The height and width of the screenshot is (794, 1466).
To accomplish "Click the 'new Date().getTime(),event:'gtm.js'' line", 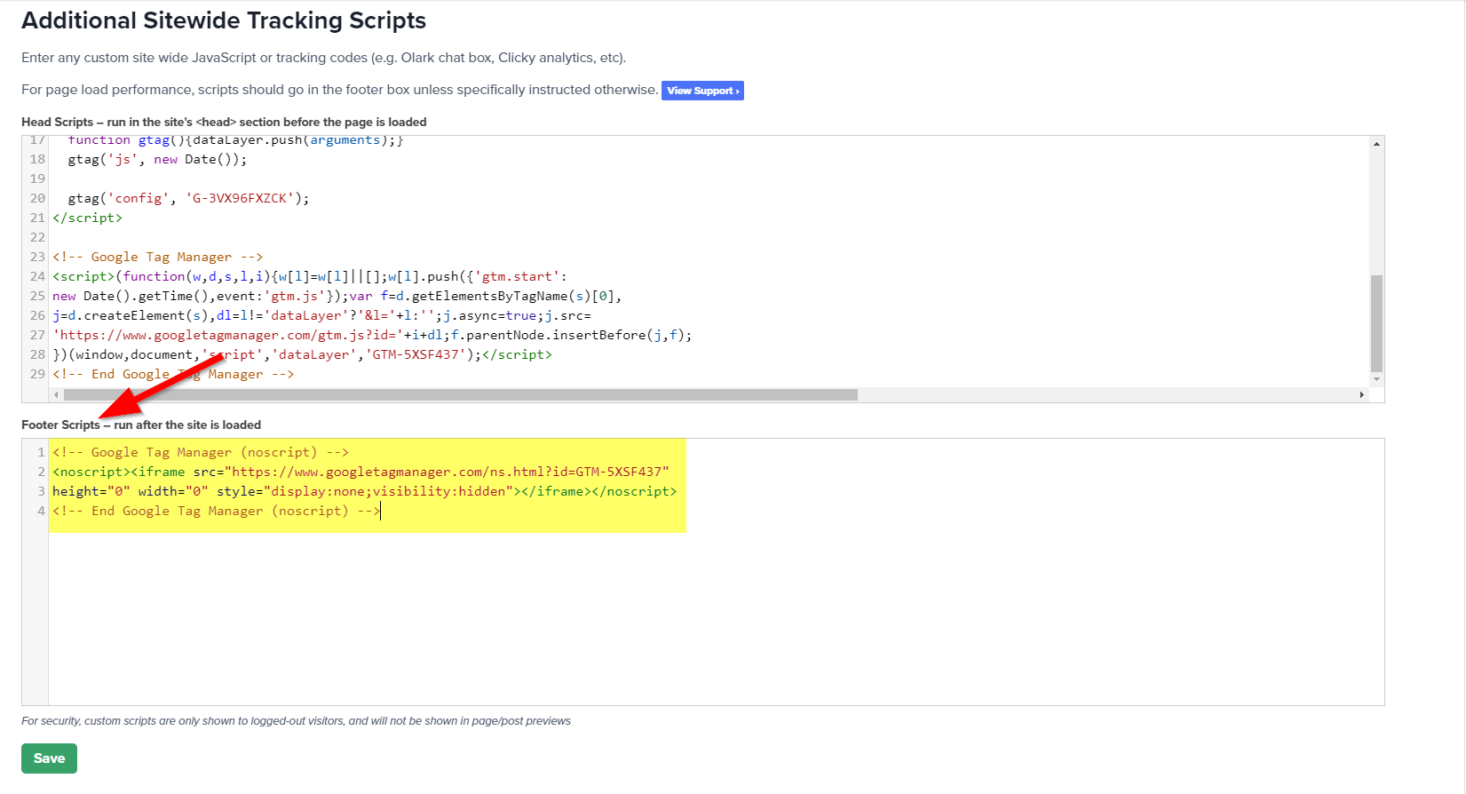I will point(337,296).
